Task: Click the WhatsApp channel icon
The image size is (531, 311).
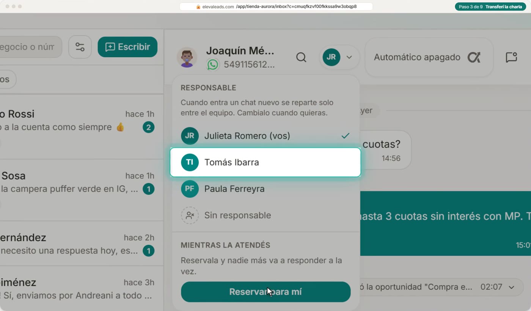Action: click(x=213, y=65)
